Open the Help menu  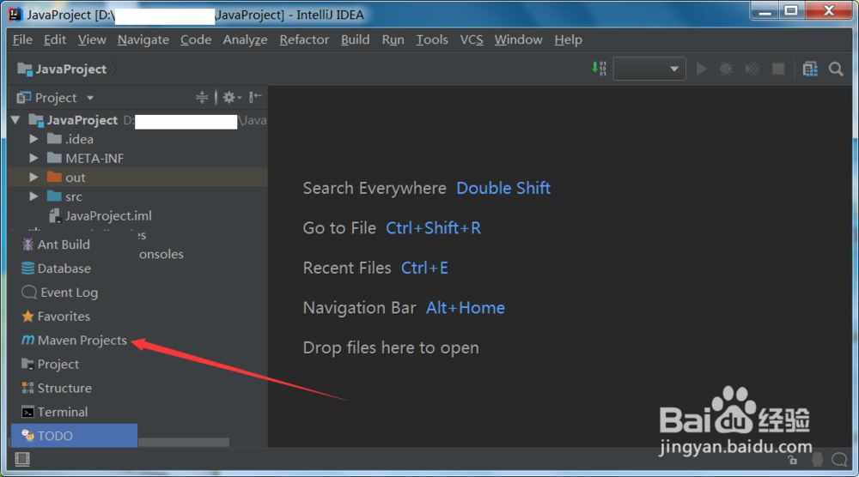568,40
